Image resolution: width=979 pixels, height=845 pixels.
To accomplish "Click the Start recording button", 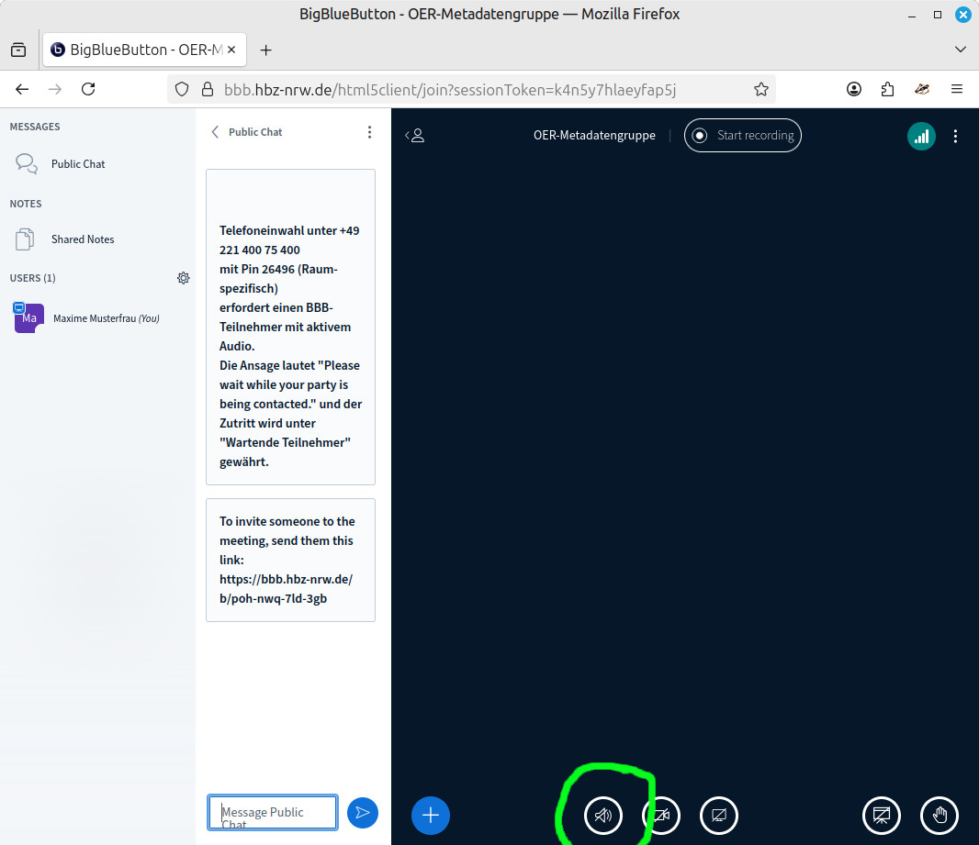I will coord(743,136).
